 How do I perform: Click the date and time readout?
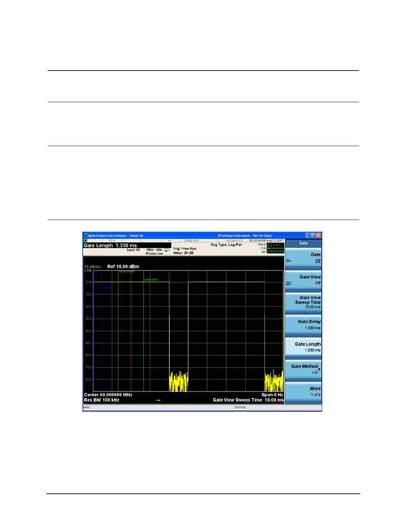[266, 241]
